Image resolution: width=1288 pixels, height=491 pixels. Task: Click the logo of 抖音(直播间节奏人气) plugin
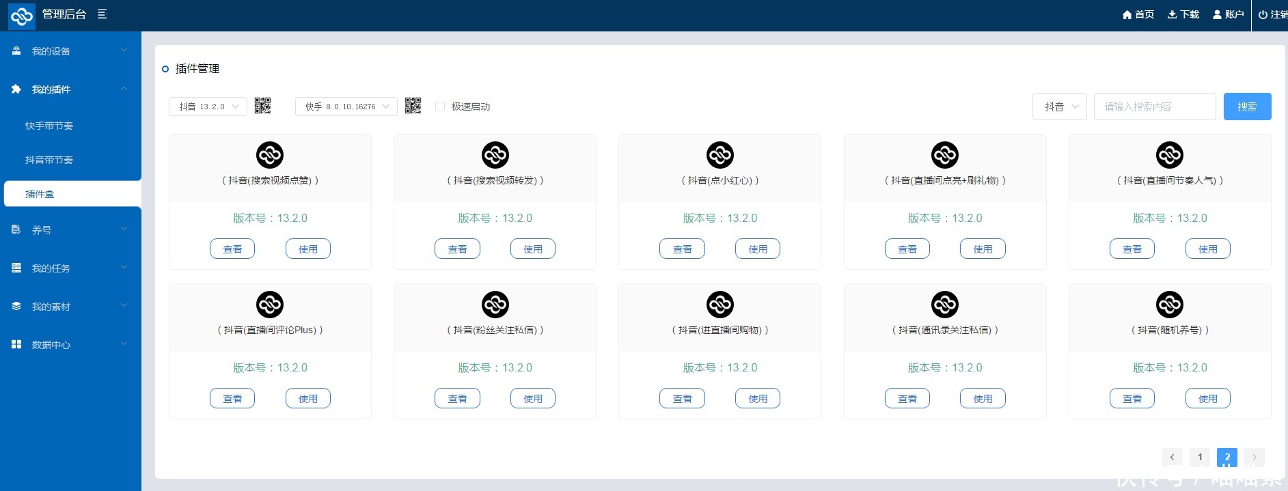coord(1170,155)
